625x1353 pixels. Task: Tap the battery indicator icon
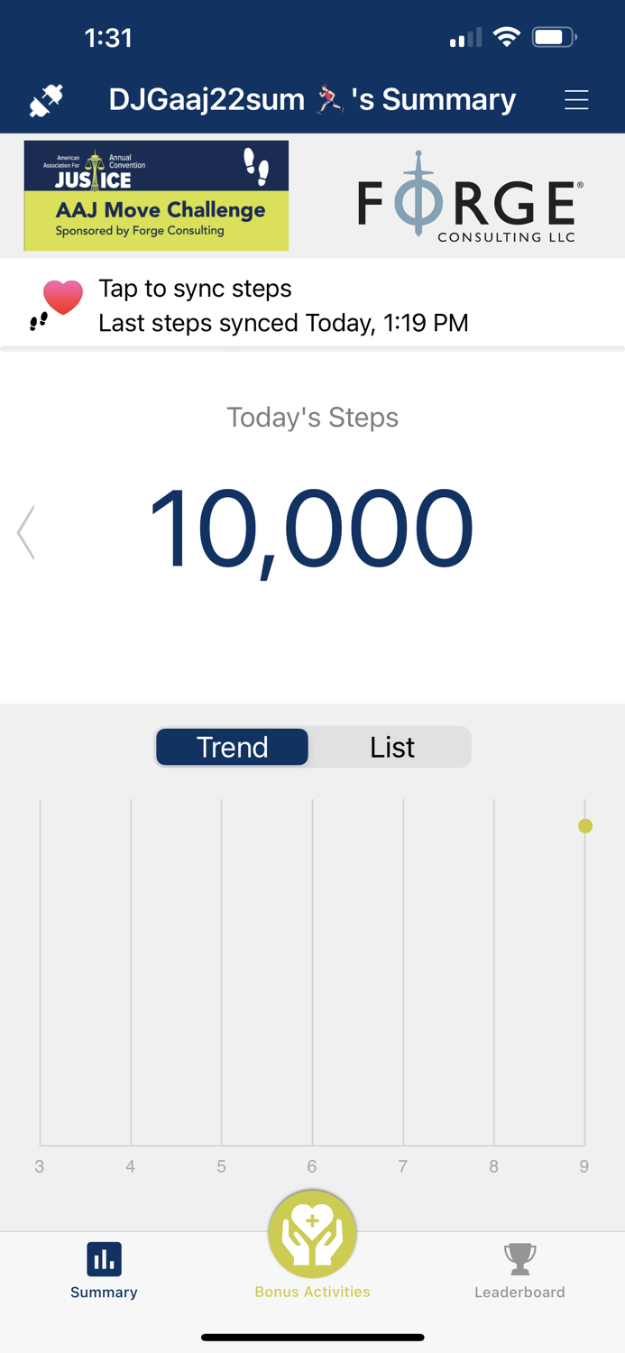click(554, 38)
